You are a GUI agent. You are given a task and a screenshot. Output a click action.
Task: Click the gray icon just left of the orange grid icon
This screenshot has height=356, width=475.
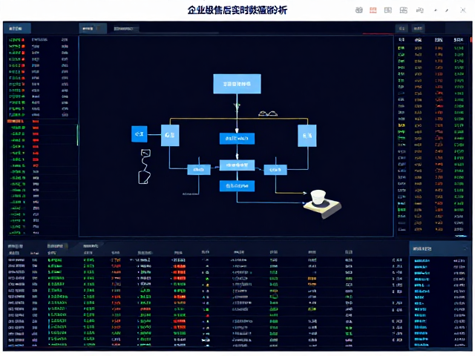(359, 10)
